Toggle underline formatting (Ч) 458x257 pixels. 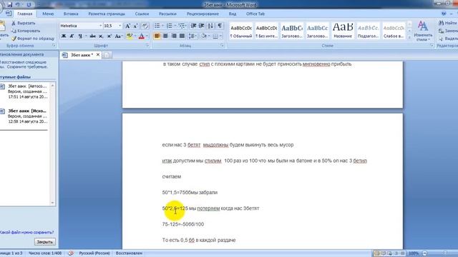point(79,36)
